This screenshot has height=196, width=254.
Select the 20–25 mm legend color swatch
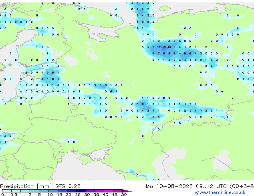72,191
